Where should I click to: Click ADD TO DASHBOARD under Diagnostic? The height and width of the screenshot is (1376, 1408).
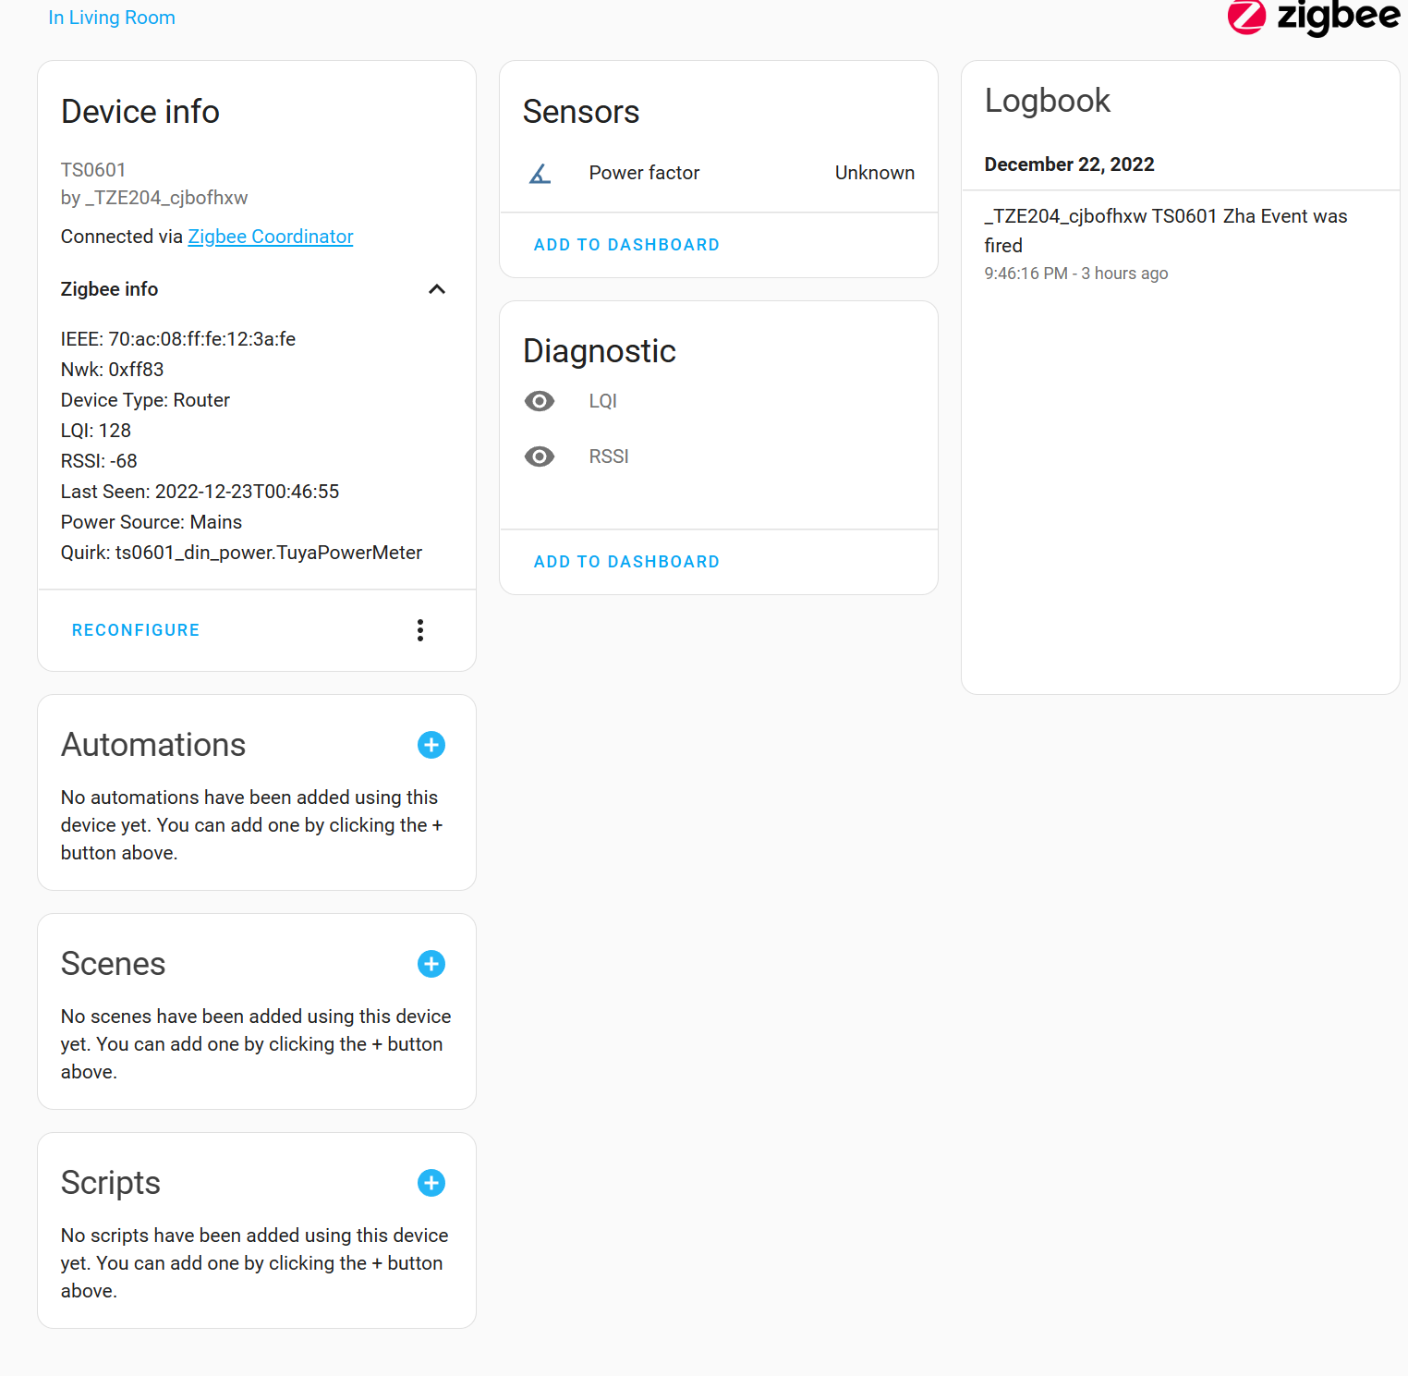click(626, 561)
